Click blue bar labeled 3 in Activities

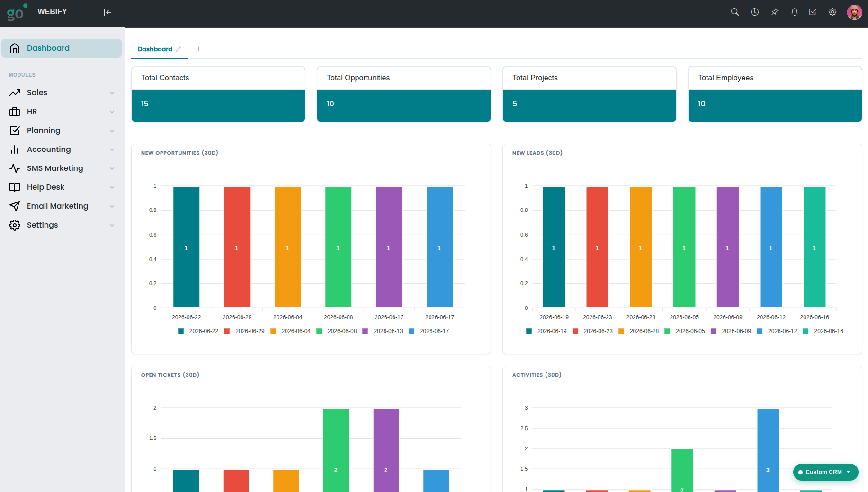click(768, 450)
